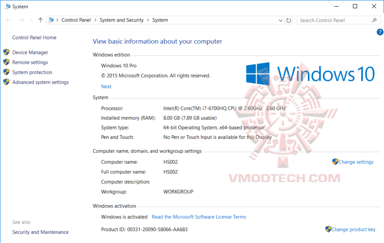Click the computer icon in the address bar
Screen dimensions: 384x243
click(x=51, y=20)
